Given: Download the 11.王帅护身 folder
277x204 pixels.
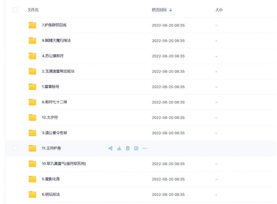Looking at the screenshot, I should pyautogui.click(x=119, y=148).
